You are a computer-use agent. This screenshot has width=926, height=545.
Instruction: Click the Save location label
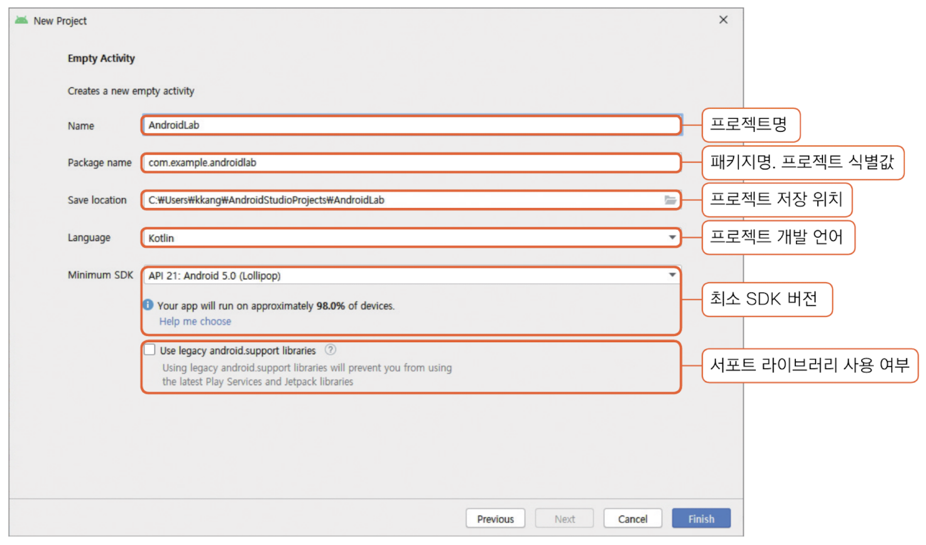(x=97, y=200)
